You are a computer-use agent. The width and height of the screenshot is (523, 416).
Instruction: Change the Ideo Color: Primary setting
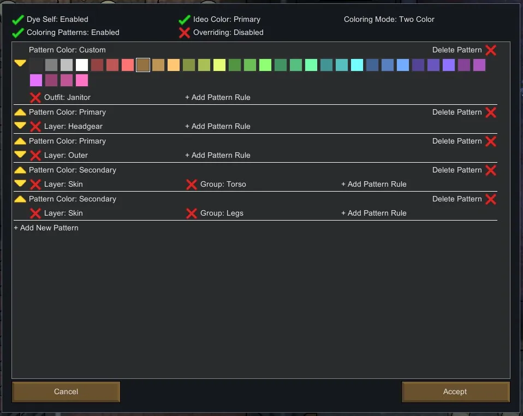pyautogui.click(x=226, y=20)
